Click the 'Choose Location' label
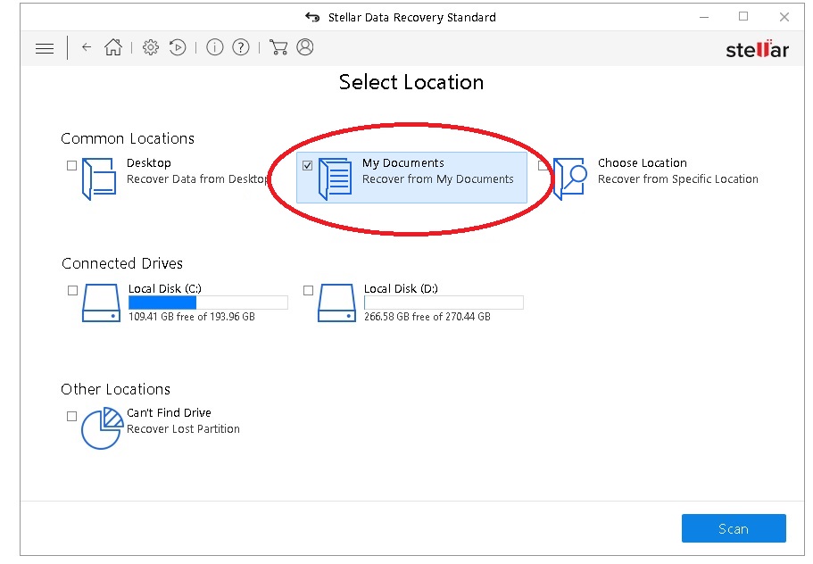This screenshot has height=564, width=813. click(x=642, y=163)
